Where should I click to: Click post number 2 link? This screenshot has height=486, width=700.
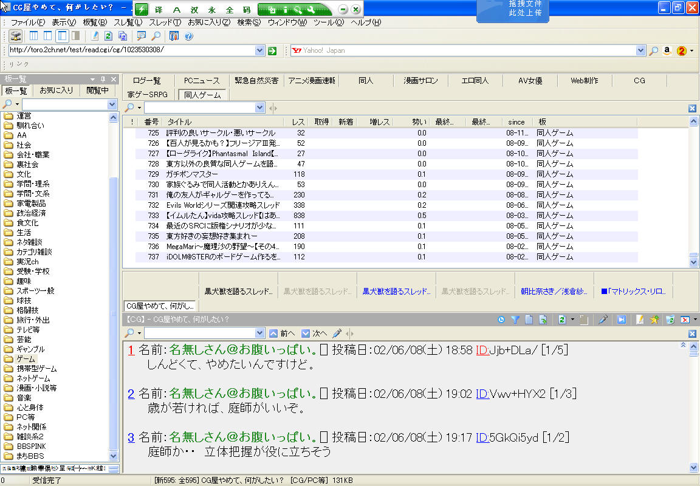131,394
